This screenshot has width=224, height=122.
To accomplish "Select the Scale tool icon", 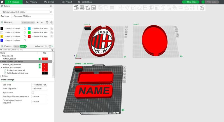I will [133, 8].
